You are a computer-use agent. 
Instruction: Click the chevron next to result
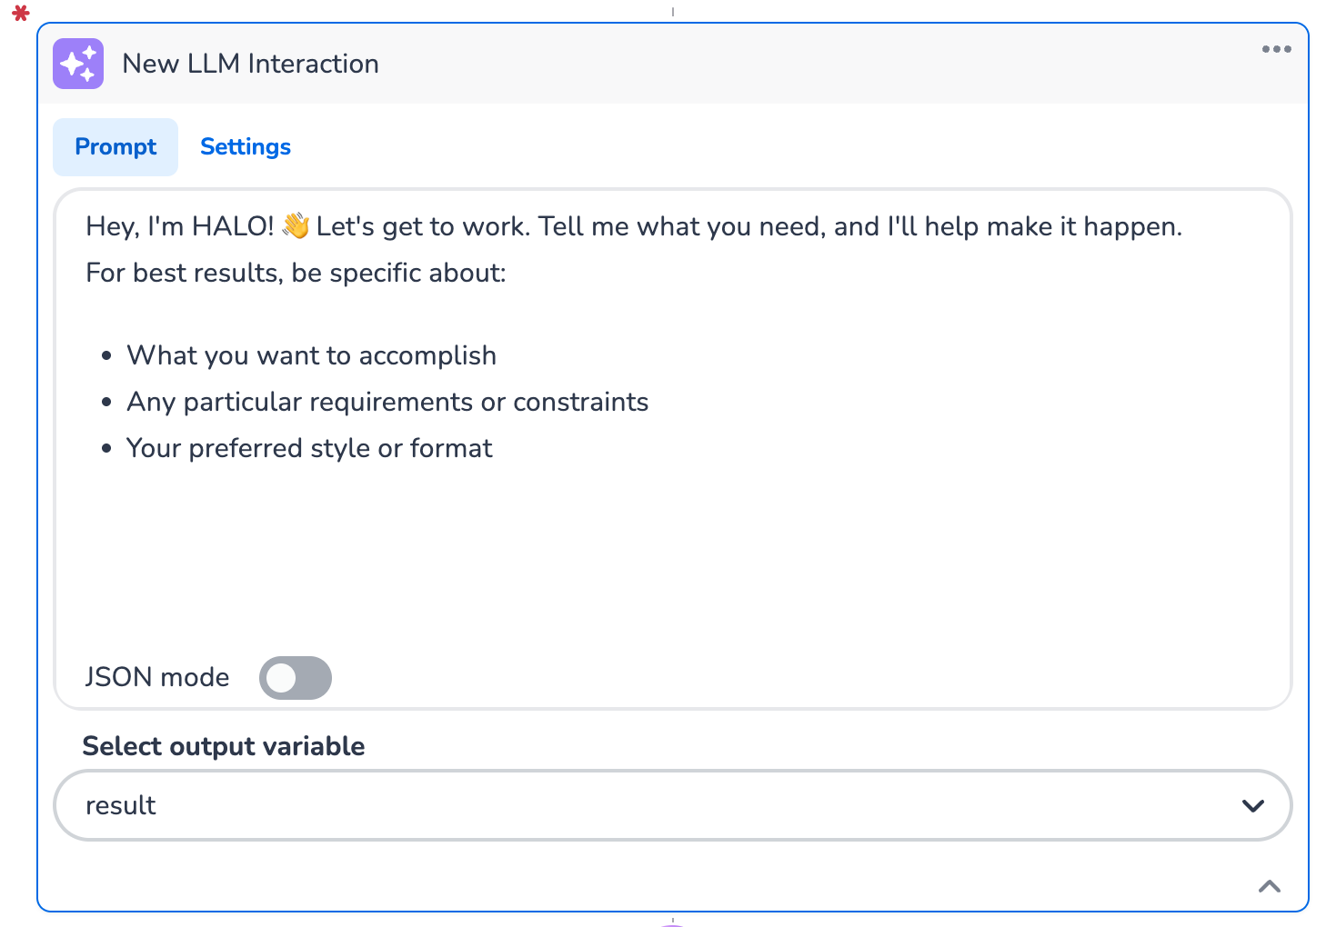1252,805
